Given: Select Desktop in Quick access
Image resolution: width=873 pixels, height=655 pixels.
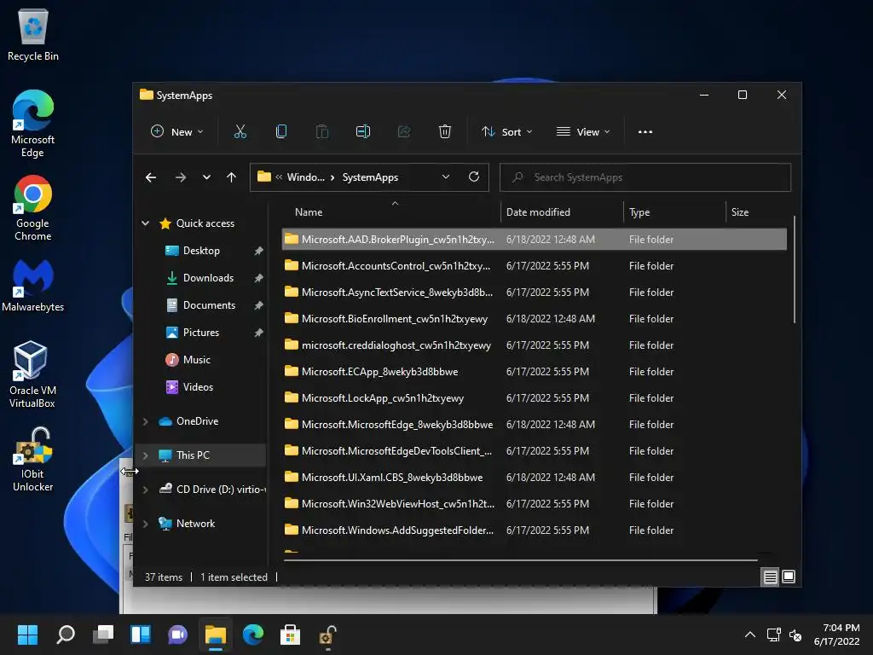Looking at the screenshot, I should pyautogui.click(x=201, y=251).
